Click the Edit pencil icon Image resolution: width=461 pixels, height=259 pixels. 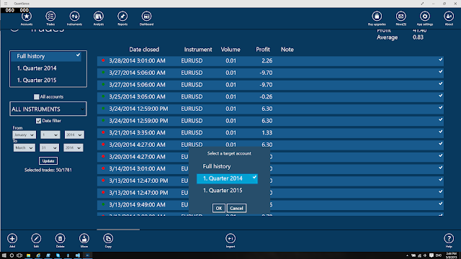click(x=36, y=238)
